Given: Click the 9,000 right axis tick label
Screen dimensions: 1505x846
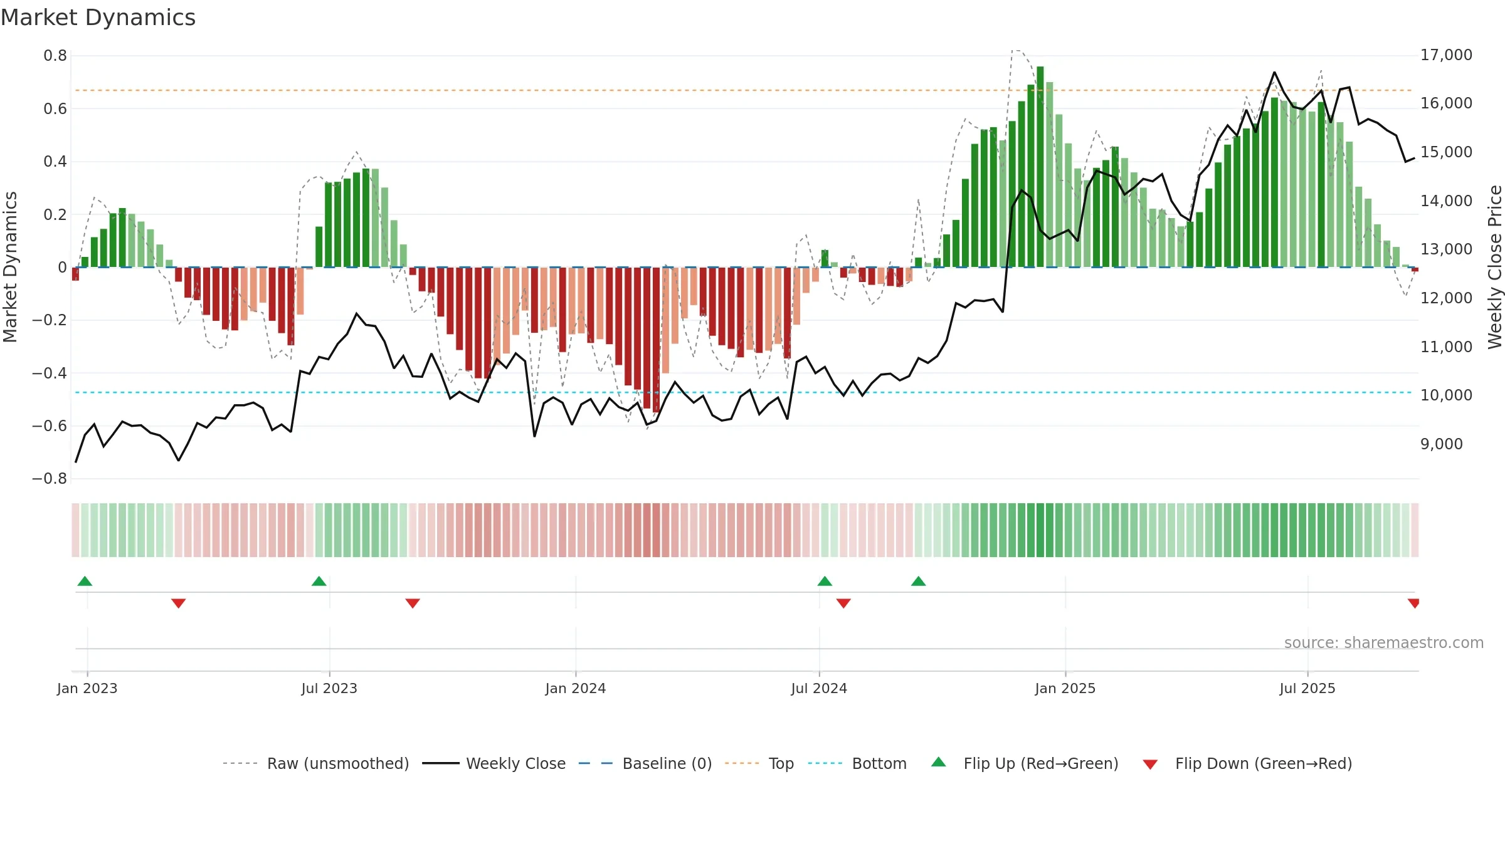Looking at the screenshot, I should [x=1442, y=444].
